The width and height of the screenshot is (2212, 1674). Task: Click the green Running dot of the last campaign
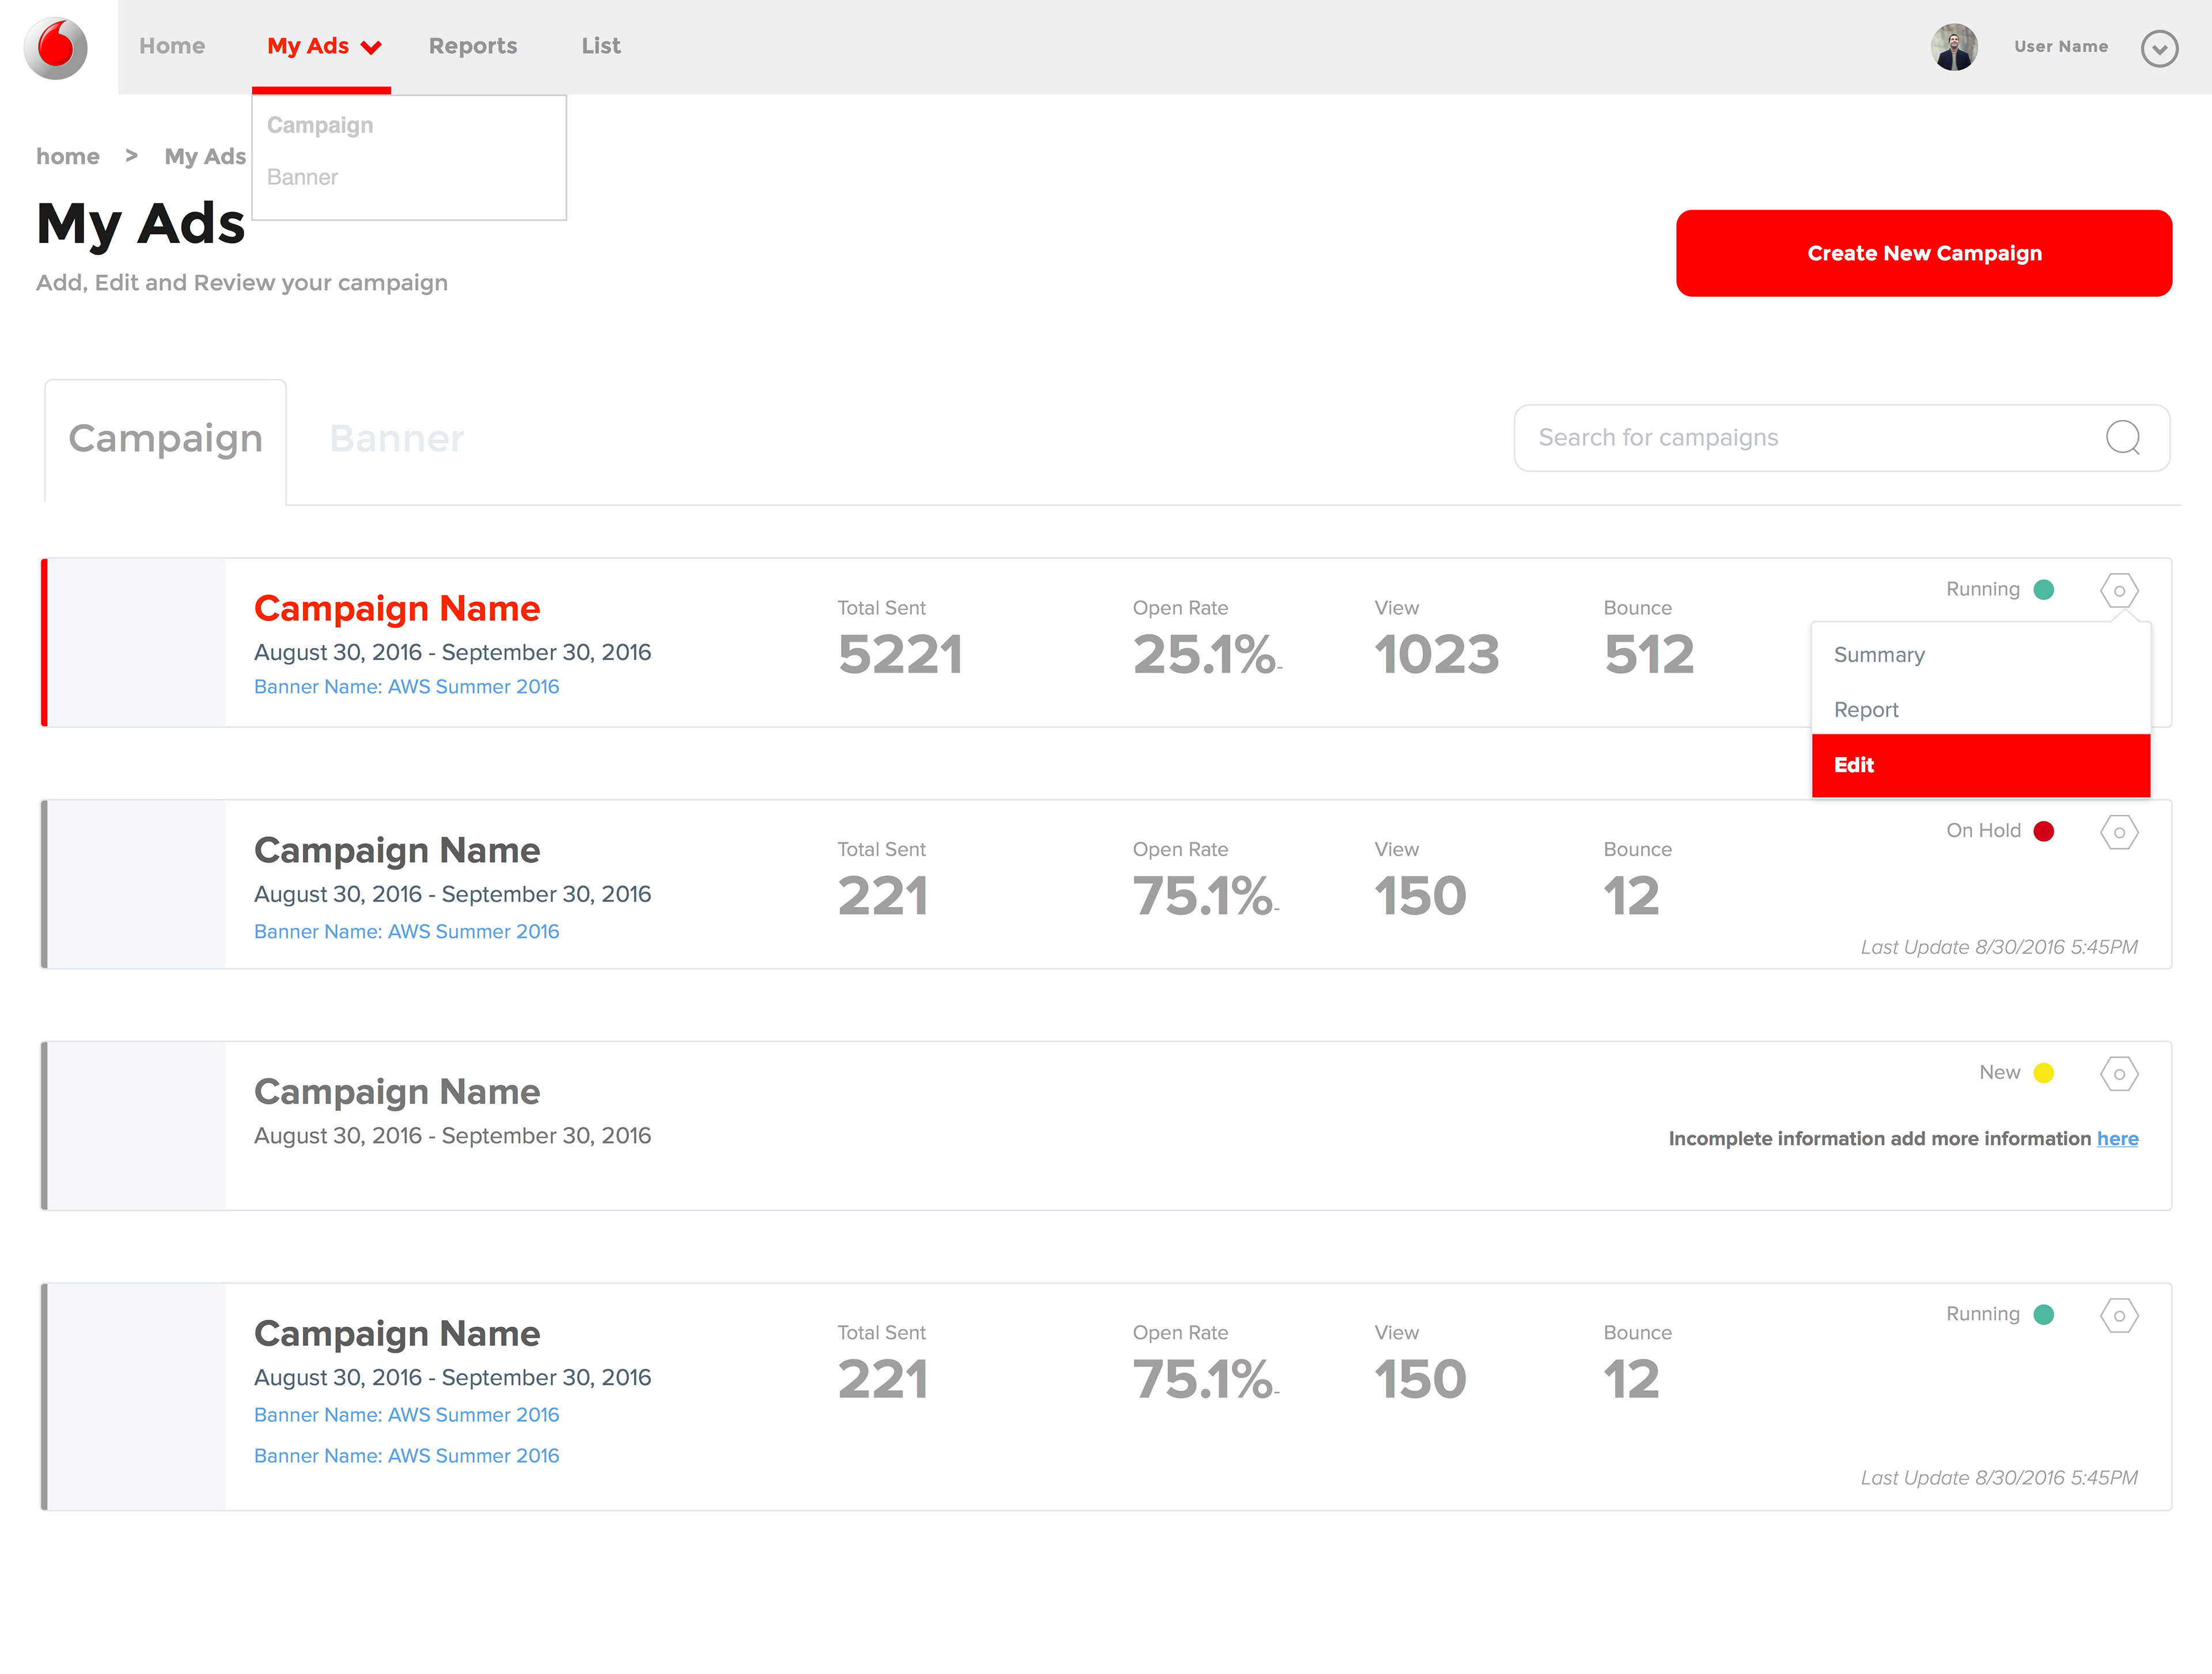[x=2044, y=1314]
